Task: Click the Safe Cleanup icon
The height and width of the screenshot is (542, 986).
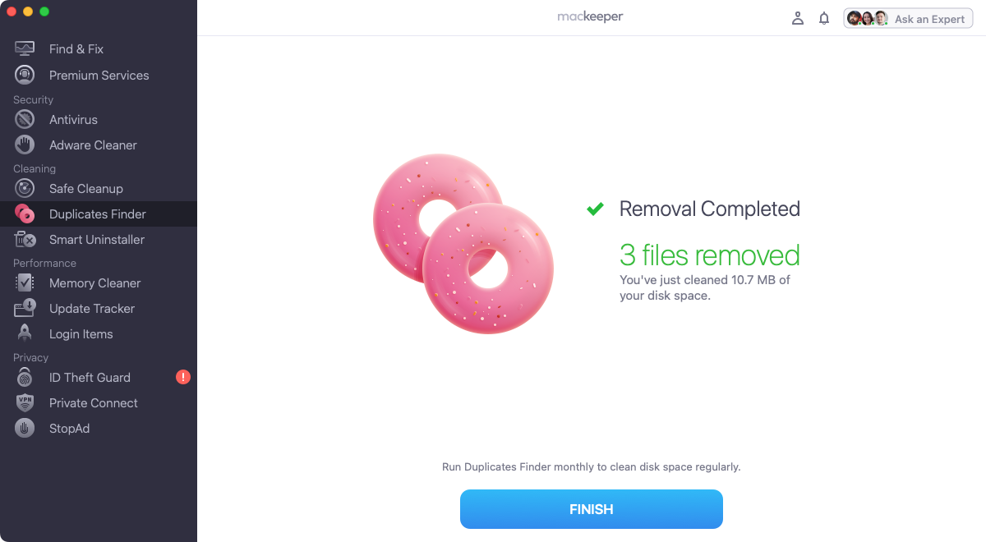Action: [x=25, y=188]
